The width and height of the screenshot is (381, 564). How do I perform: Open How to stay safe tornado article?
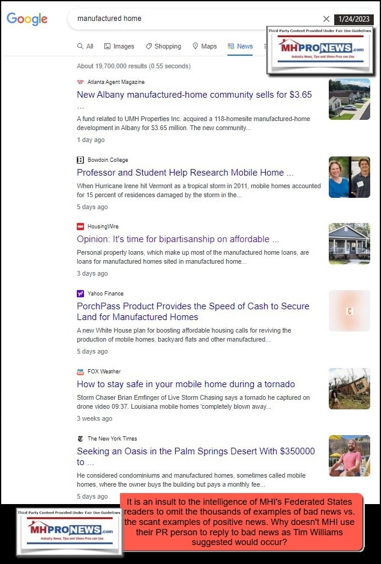(186, 384)
